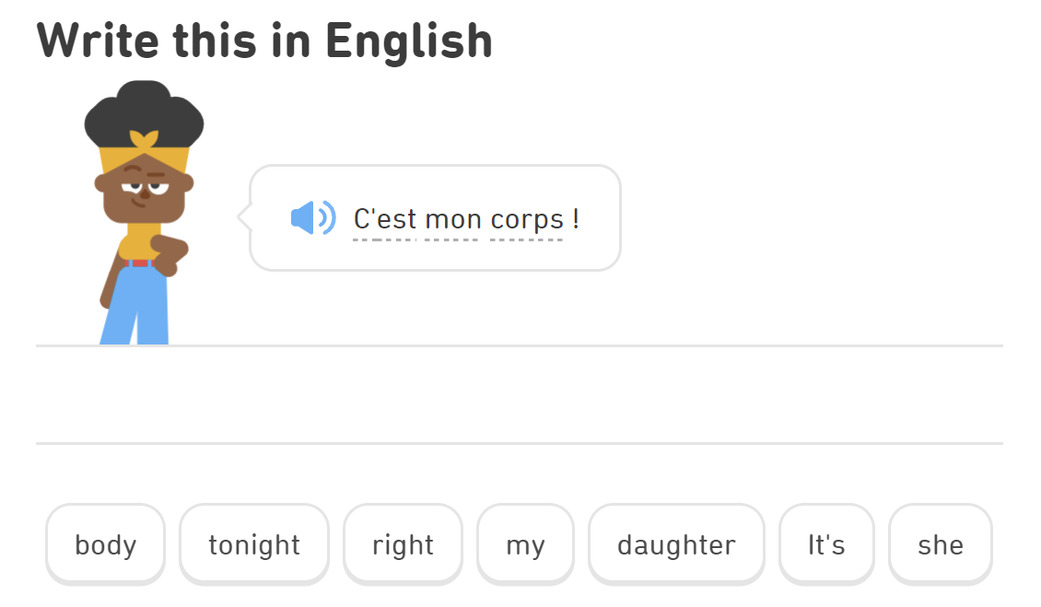
Task: Click the "Write this in English" heading
Action: tap(264, 40)
